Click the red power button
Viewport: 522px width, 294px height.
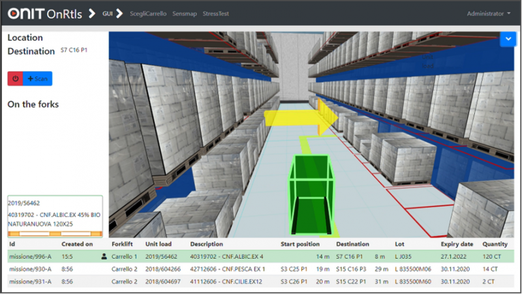click(x=15, y=78)
